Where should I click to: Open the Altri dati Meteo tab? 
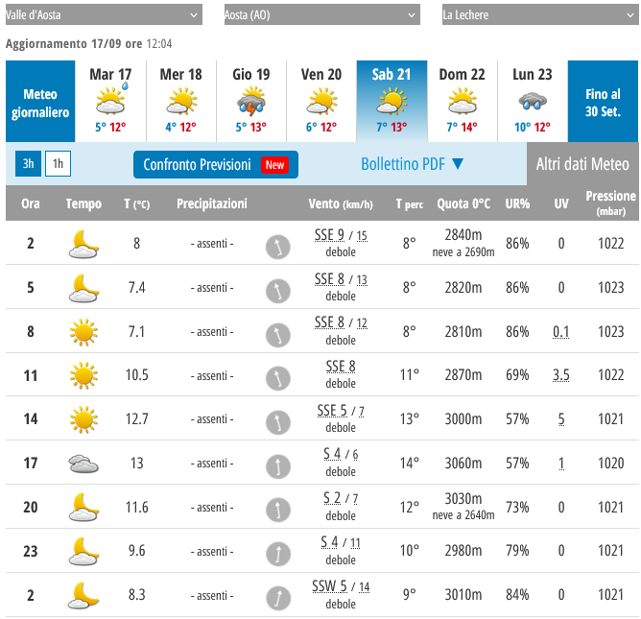(x=582, y=164)
